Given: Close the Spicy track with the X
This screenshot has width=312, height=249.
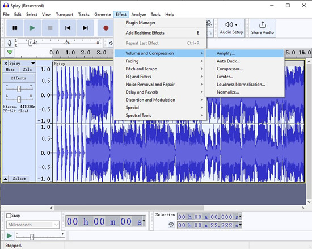Looking at the screenshot, I should point(6,64).
